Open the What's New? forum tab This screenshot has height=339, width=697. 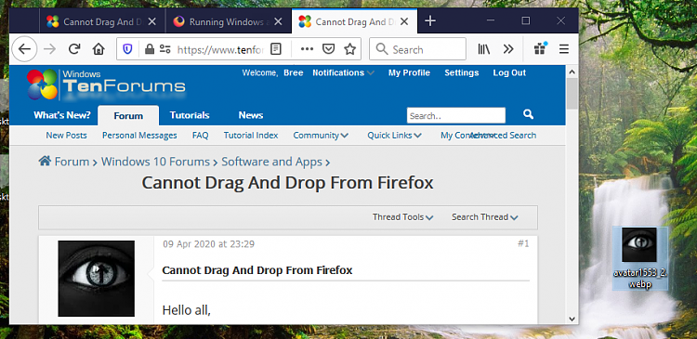pyautogui.click(x=61, y=115)
